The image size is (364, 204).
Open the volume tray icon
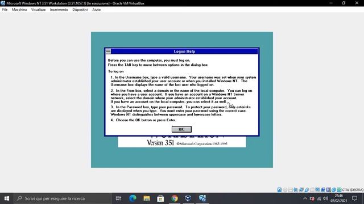[326, 198]
